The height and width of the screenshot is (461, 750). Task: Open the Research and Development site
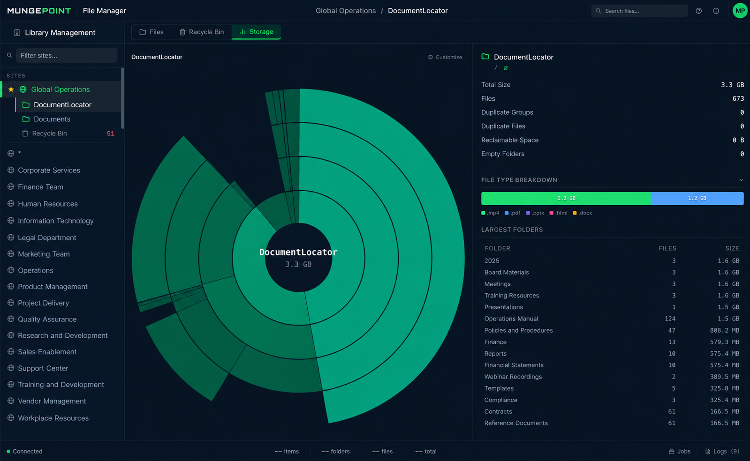(63, 335)
